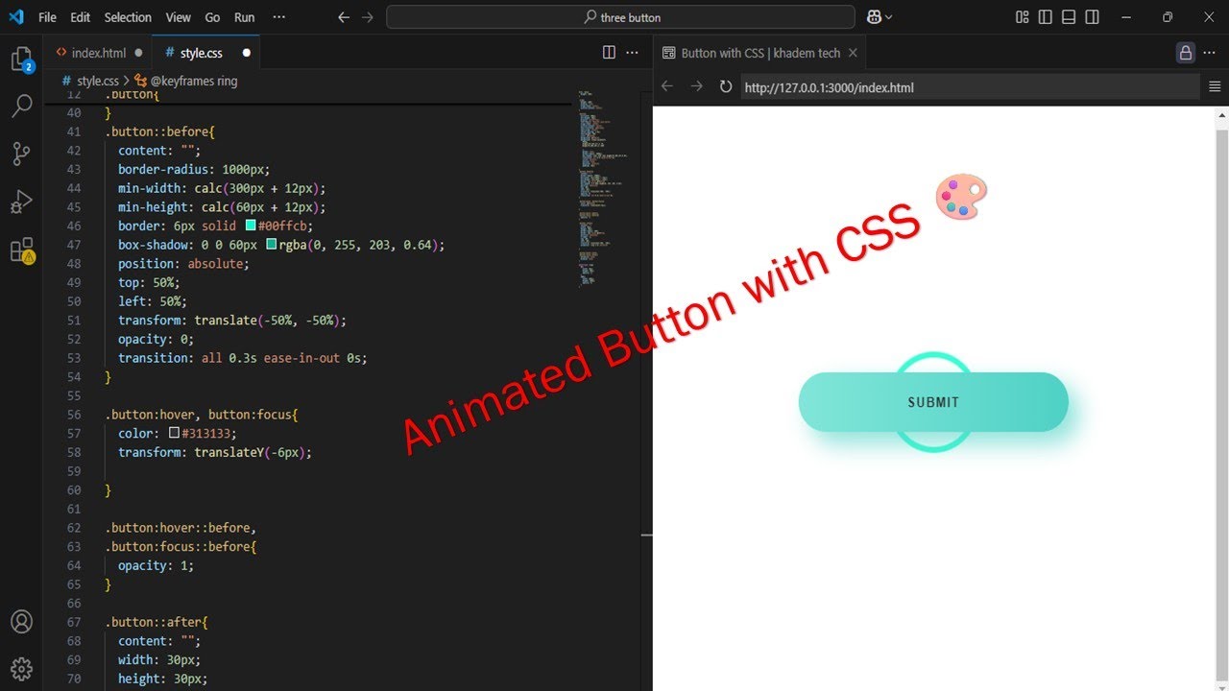
Task: Open the File menu
Action: tap(47, 17)
